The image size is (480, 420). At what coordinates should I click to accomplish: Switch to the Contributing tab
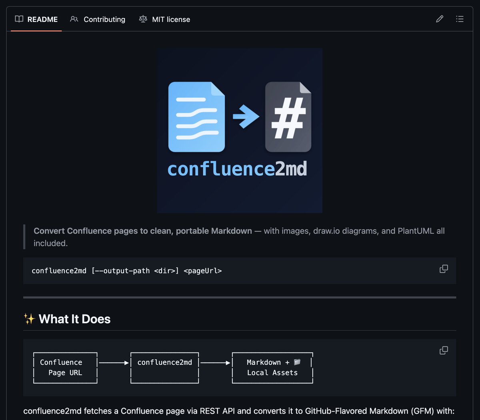tap(98, 19)
